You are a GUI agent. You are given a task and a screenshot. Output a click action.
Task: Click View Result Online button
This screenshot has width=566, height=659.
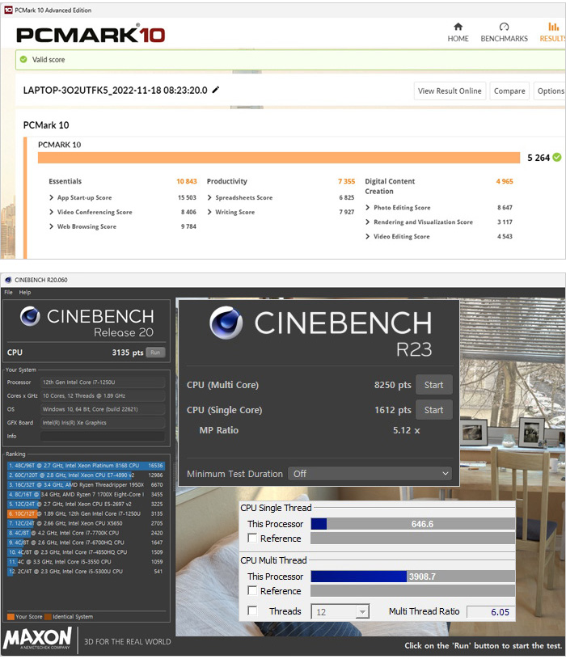(x=450, y=91)
